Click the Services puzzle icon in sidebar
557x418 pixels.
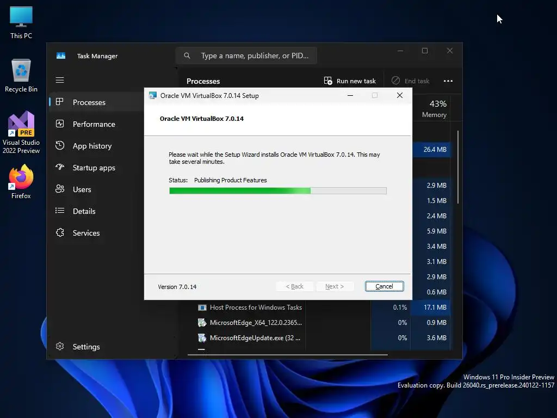point(60,232)
